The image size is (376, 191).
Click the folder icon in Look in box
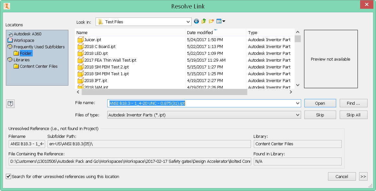point(100,22)
